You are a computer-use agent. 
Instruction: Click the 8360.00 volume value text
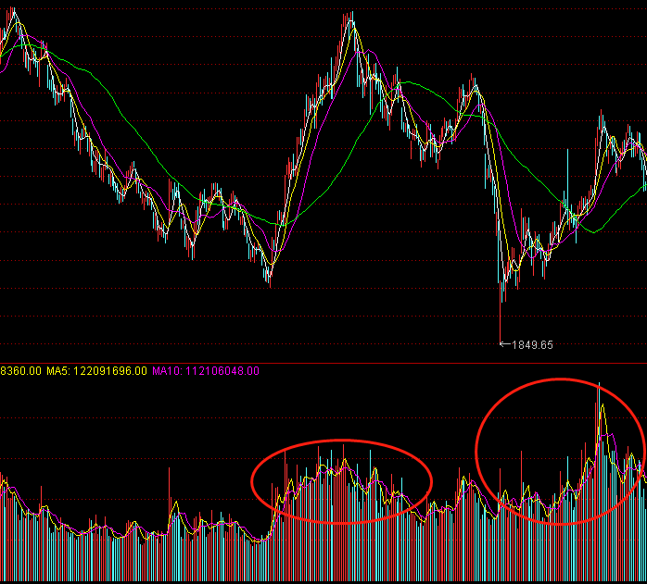click(x=20, y=371)
